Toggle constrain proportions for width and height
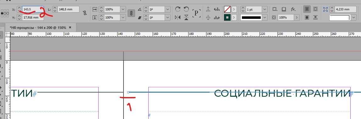This screenshot has width=361, height=119. 85,13
